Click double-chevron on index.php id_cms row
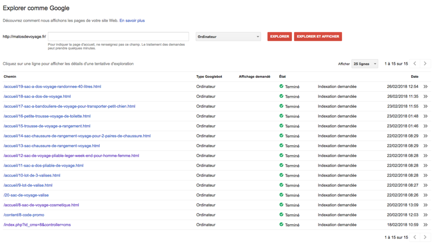Image resolution: width=436 pixels, height=248 pixels. coord(426,225)
